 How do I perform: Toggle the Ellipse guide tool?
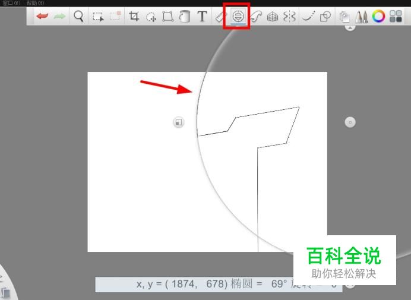point(238,16)
